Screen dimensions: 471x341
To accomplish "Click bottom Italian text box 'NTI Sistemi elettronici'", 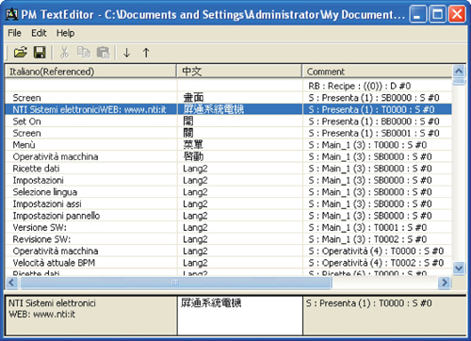I will [90, 316].
